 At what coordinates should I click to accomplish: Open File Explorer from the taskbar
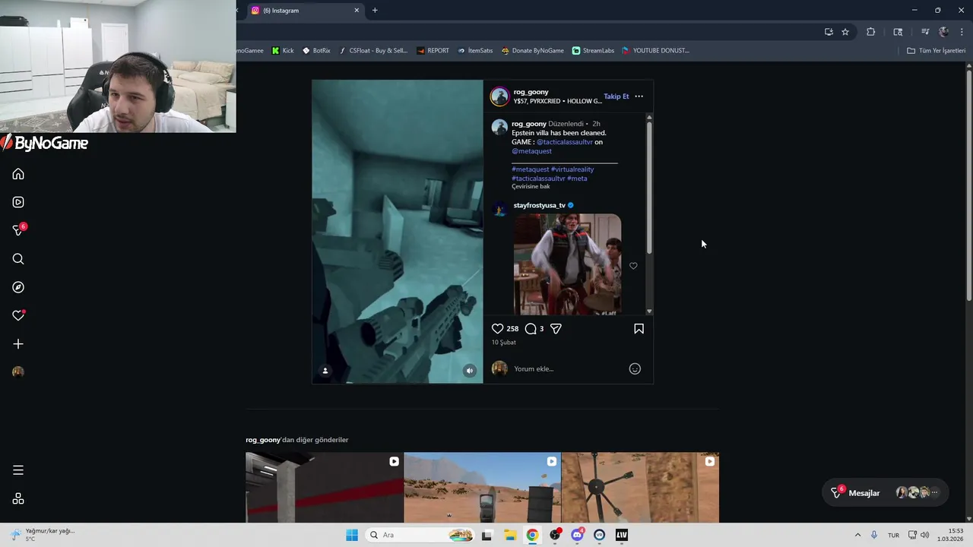click(x=510, y=535)
